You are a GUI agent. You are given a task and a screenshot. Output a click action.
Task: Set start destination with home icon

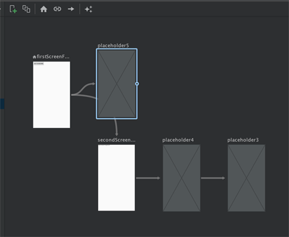coord(43,9)
